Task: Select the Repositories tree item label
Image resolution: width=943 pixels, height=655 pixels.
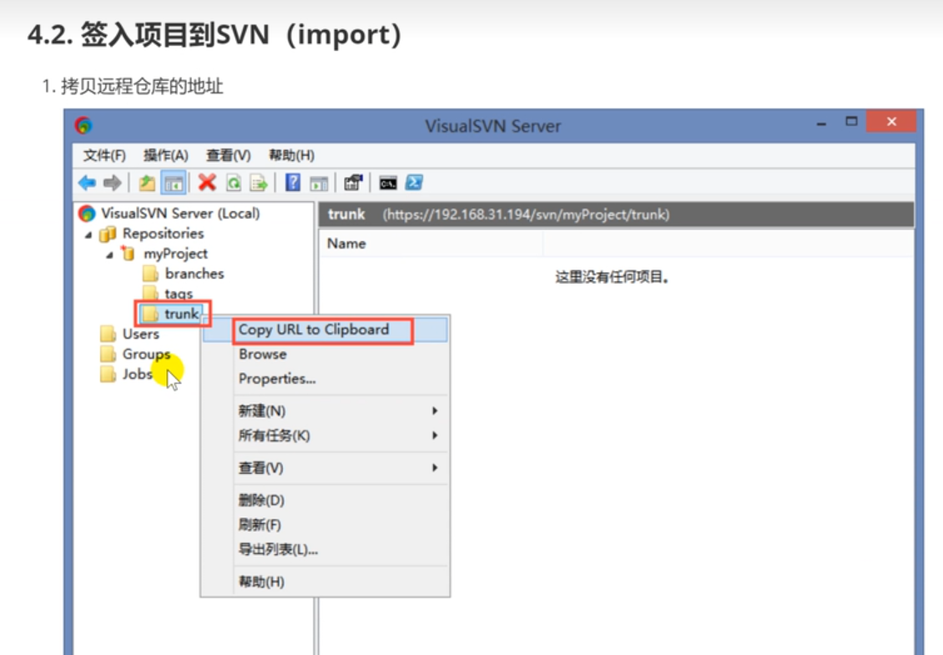Action: click(x=163, y=234)
